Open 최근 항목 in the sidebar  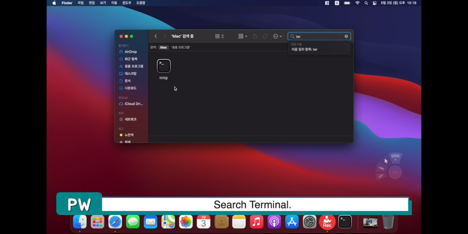(x=131, y=59)
